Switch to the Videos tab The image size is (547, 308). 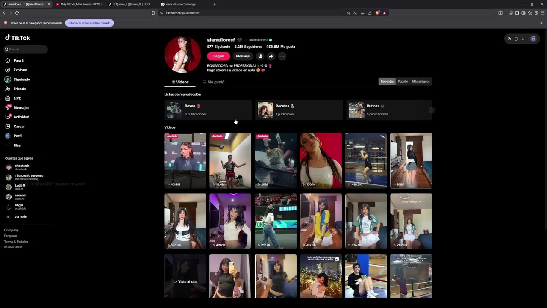tap(180, 82)
